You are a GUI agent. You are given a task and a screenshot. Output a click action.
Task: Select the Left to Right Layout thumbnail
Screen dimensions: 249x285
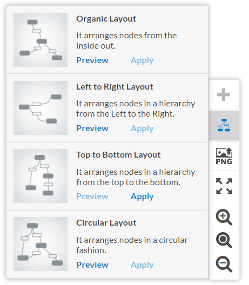41,108
